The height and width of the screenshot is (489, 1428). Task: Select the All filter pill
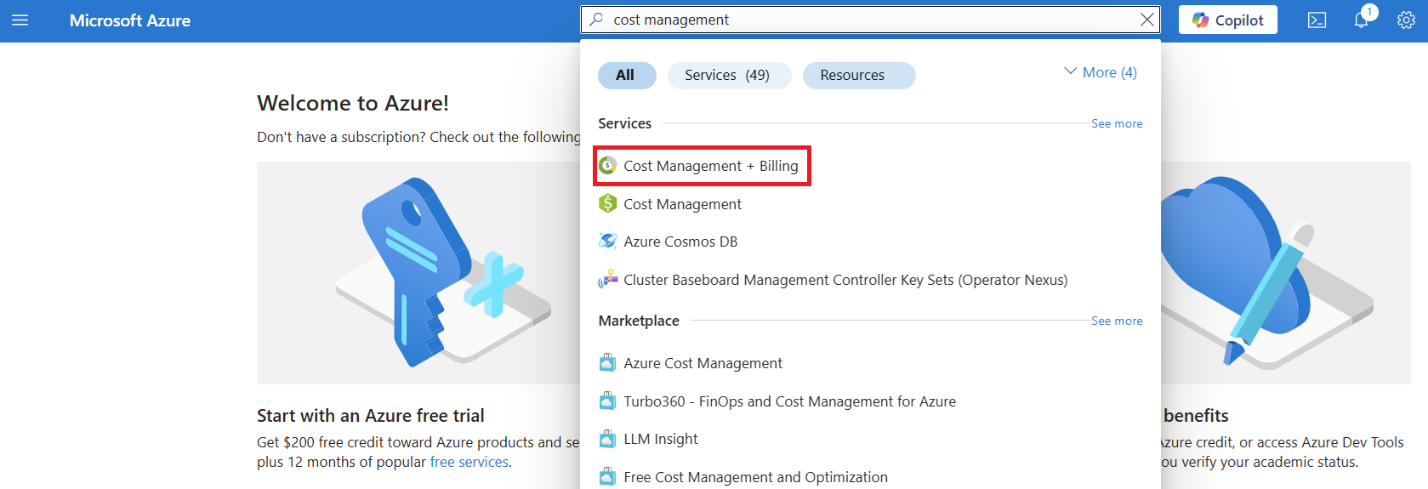point(626,76)
